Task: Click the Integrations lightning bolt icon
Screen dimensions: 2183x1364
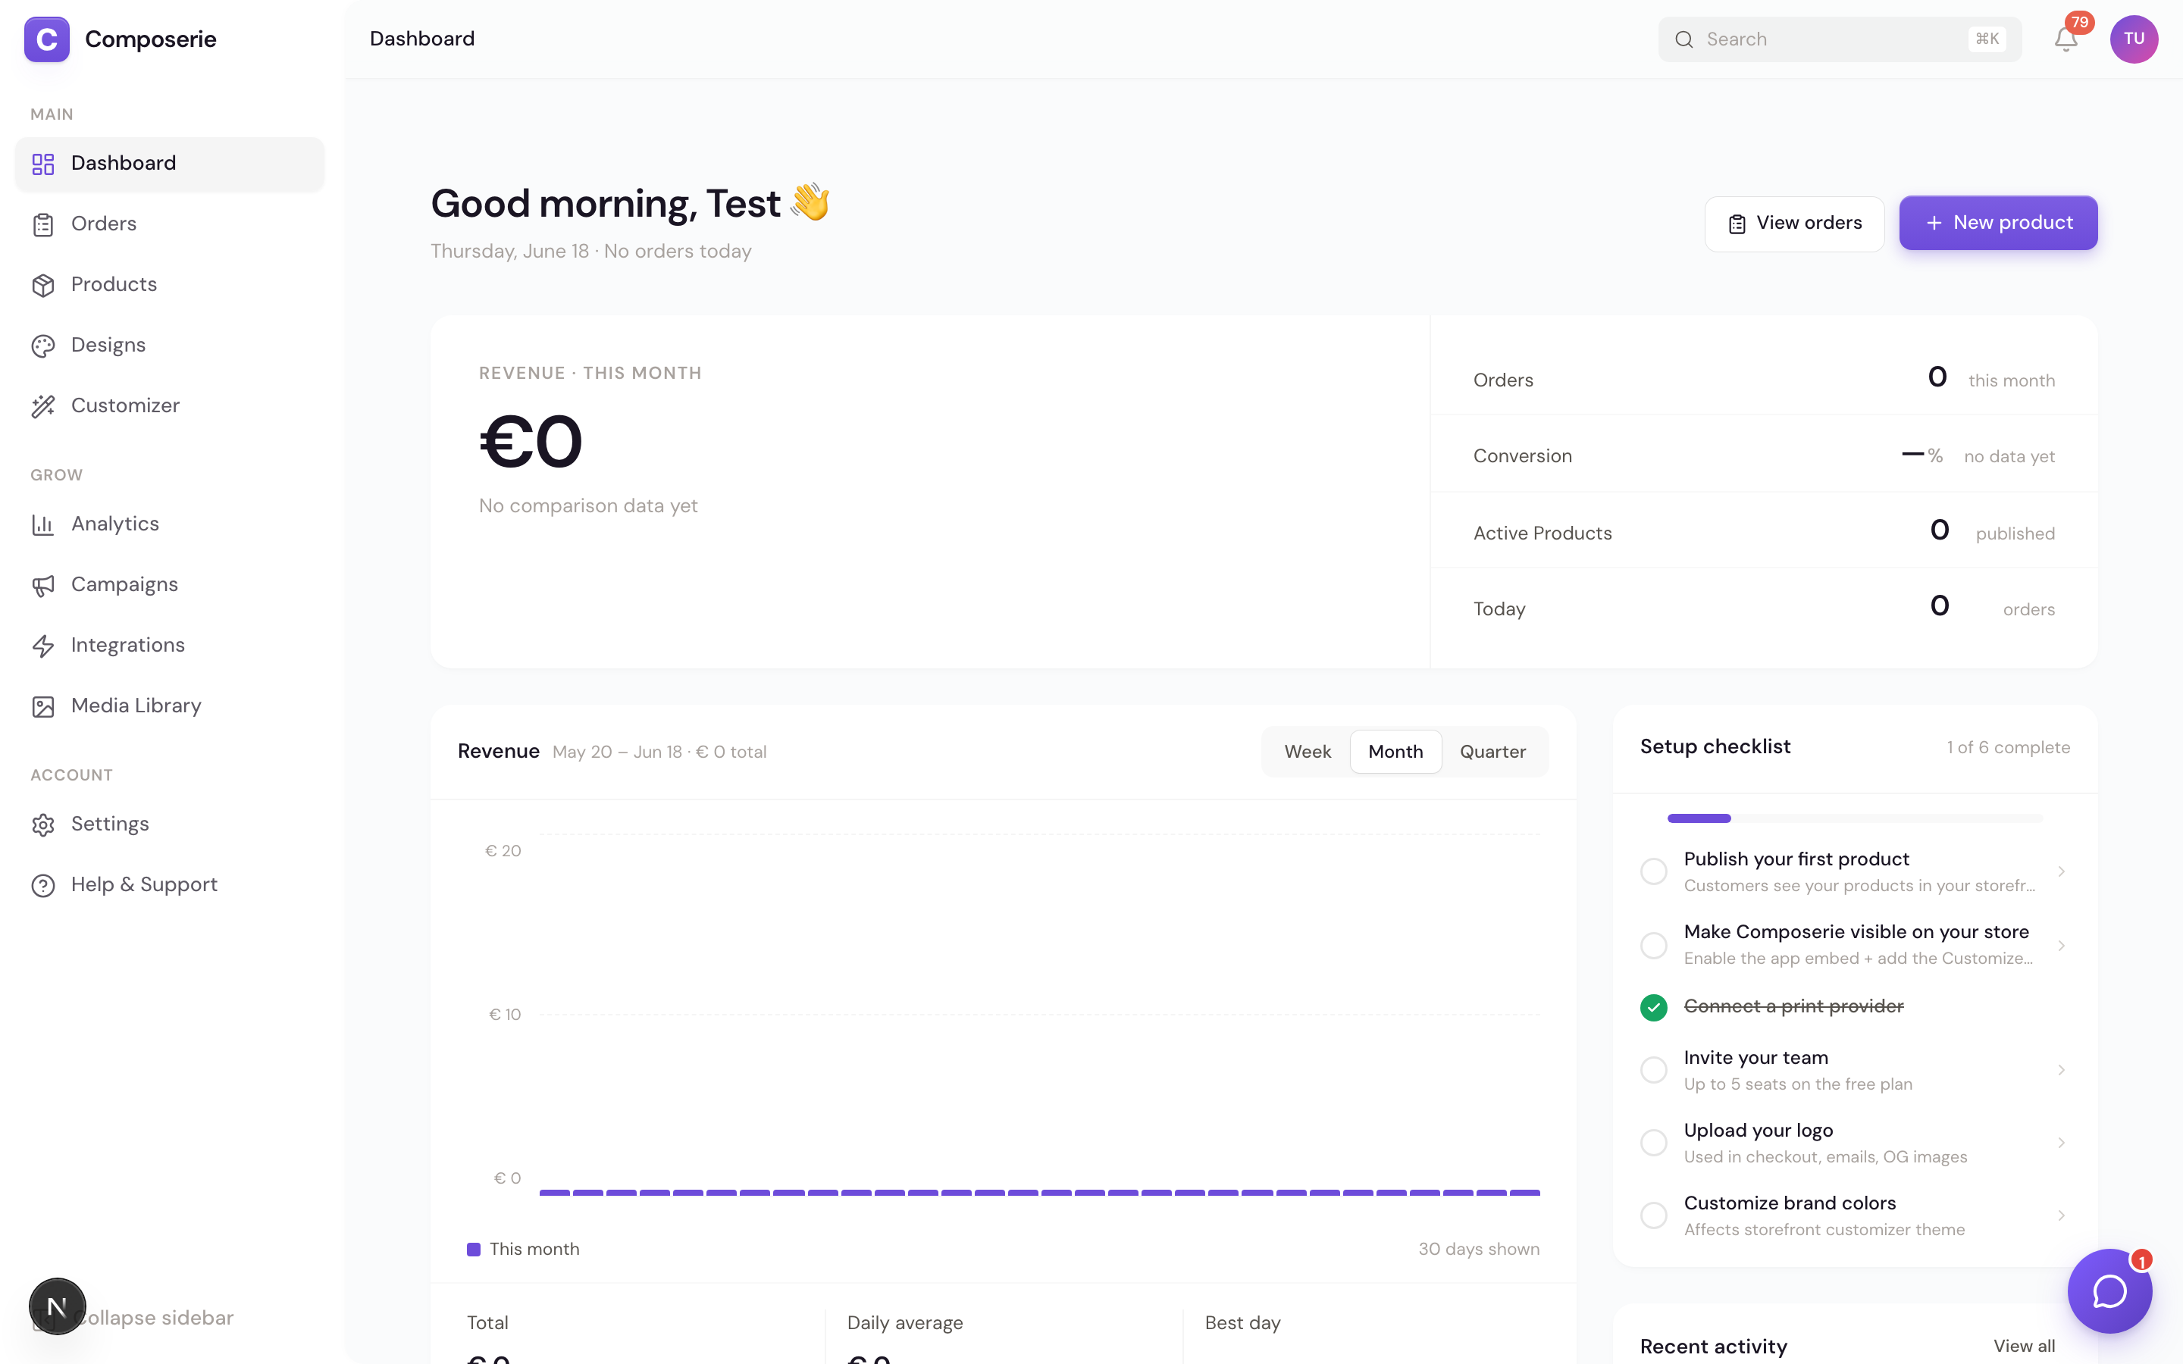Action: pos(43,646)
